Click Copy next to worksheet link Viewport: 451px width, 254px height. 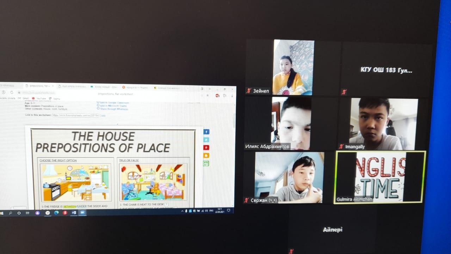103,115
